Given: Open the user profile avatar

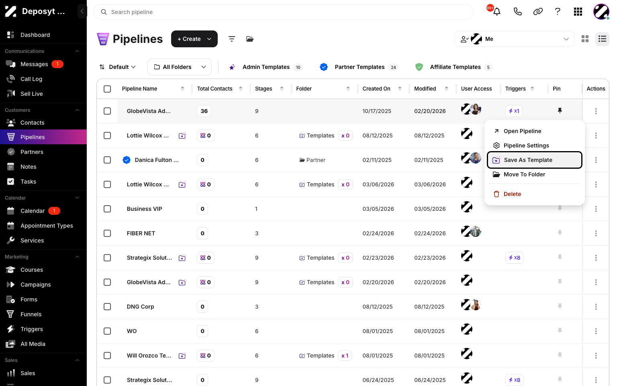Looking at the screenshot, I should click(601, 12).
